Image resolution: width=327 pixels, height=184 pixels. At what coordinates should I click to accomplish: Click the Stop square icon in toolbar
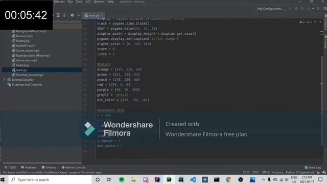[x=318, y=9]
